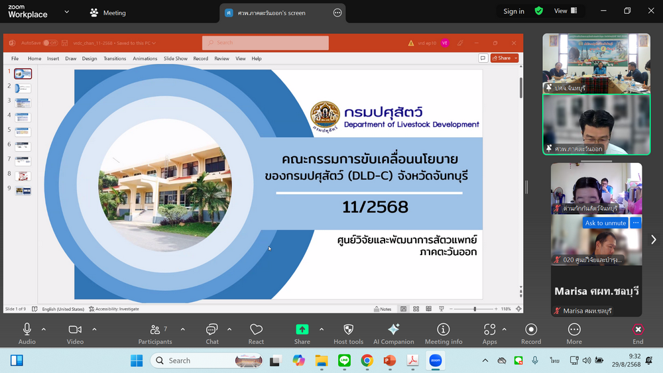Screen dimensions: 663x373
Task: Open PowerPoint Insert tab
Action: (x=53, y=59)
